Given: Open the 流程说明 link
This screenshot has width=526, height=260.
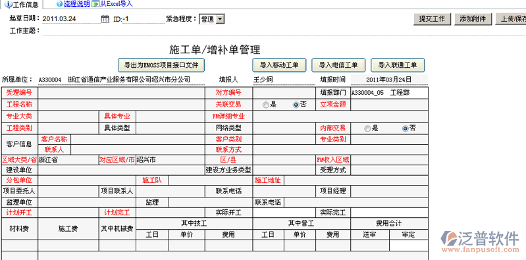Looking at the screenshot, I should click(x=76, y=4).
